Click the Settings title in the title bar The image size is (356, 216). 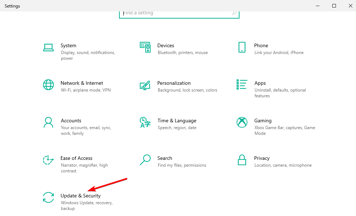coord(12,6)
